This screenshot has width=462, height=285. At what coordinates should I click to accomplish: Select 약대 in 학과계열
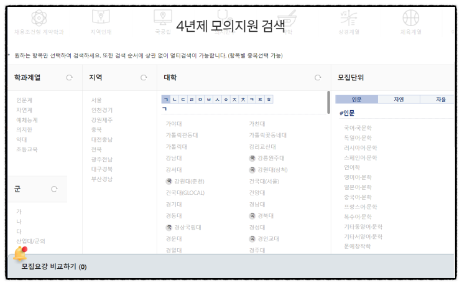[x=22, y=139]
